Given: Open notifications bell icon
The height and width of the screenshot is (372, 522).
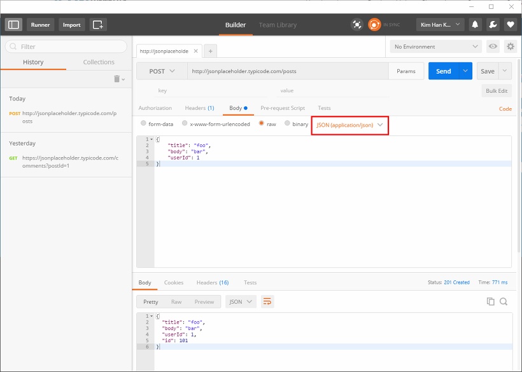Looking at the screenshot, I should (x=475, y=25).
